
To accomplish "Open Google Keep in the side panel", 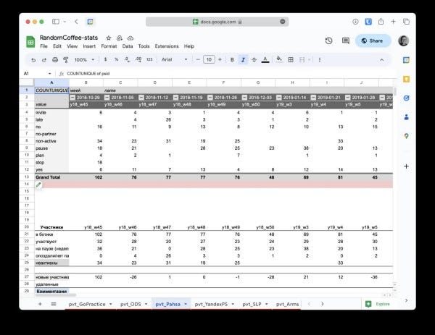I will tap(406, 79).
